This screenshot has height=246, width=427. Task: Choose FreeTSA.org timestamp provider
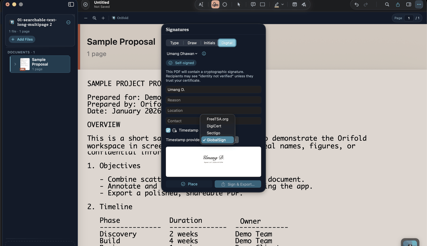218,119
